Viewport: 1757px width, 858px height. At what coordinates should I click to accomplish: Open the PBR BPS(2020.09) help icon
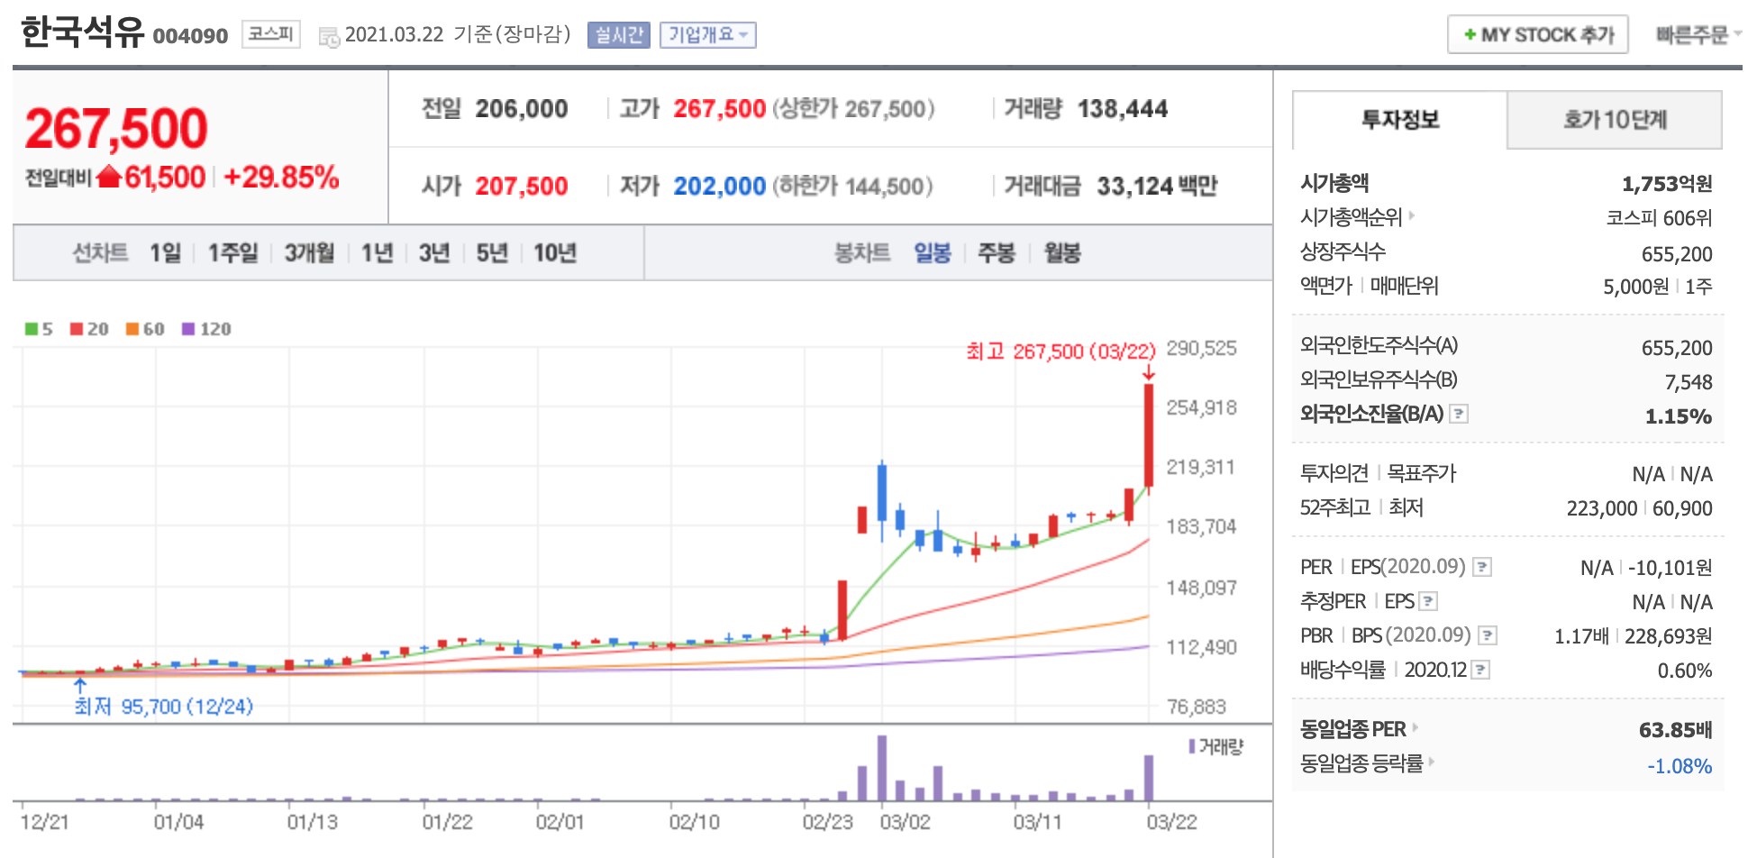tap(1488, 635)
